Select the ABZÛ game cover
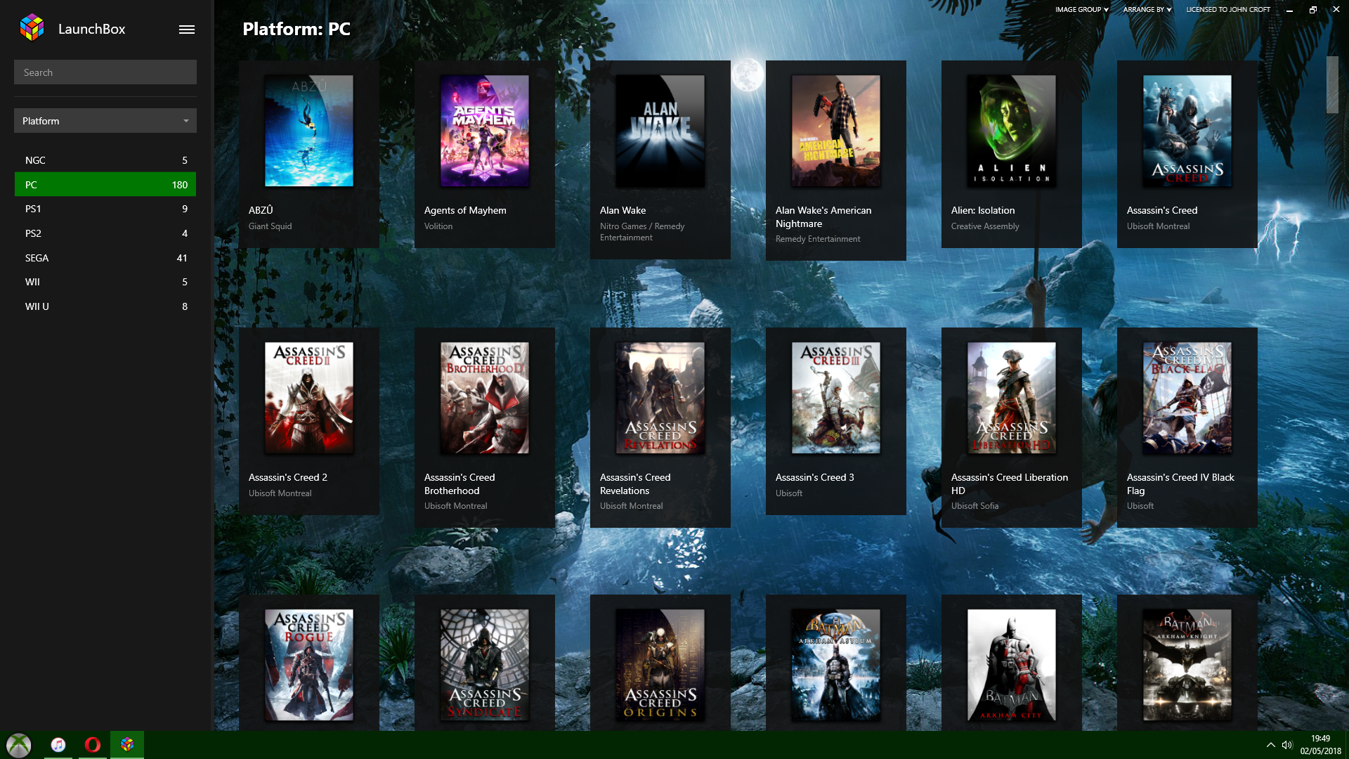 309,131
